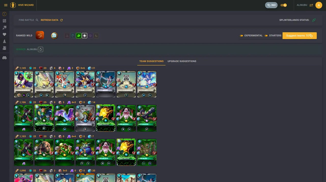Select the Xenith Archer card
Viewport: 326px width, 182px height.
tap(106, 84)
